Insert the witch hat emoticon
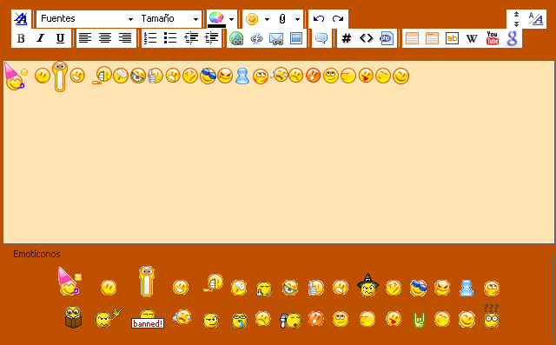The width and height of the screenshot is (556, 345). point(367,285)
